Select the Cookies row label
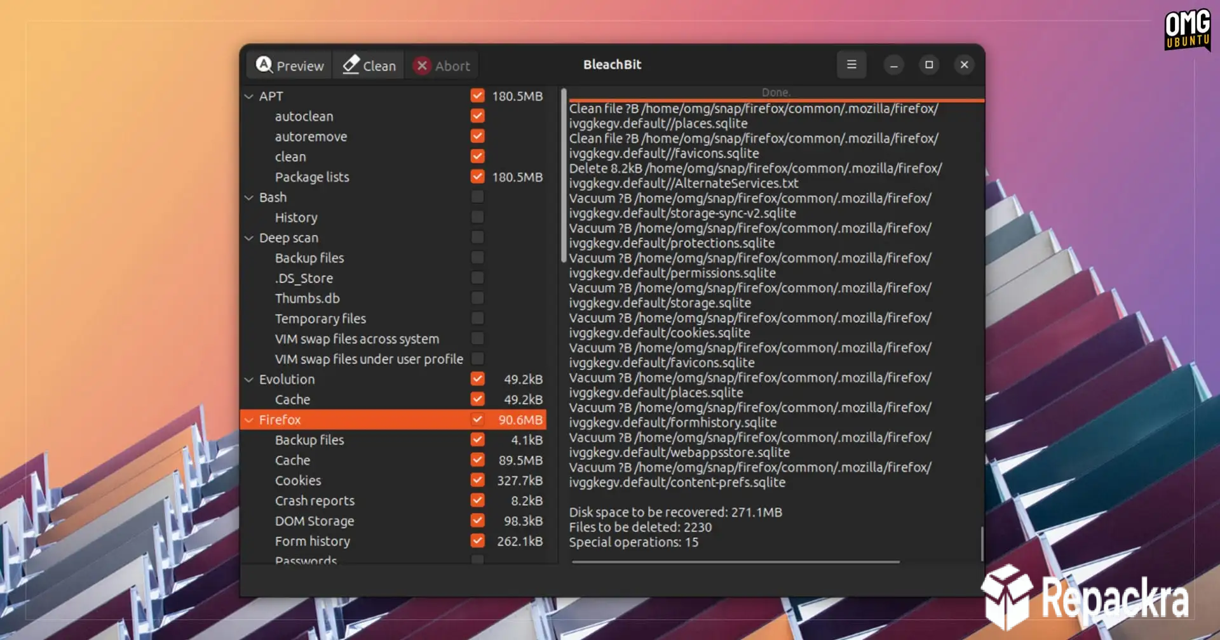This screenshot has width=1220, height=640. [x=298, y=481]
